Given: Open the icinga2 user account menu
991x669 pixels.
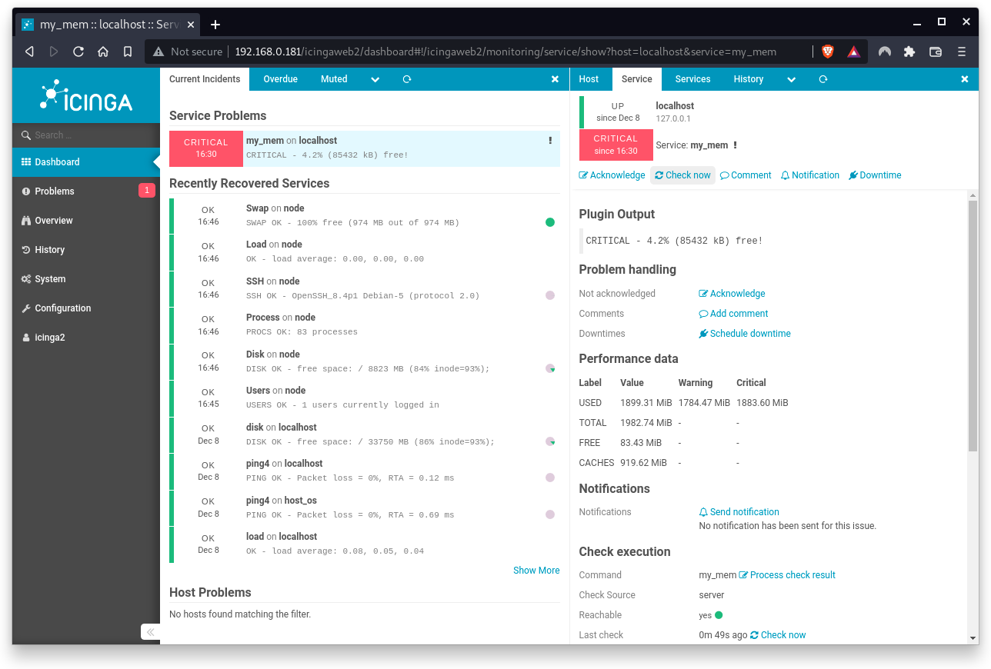Looking at the screenshot, I should [49, 337].
